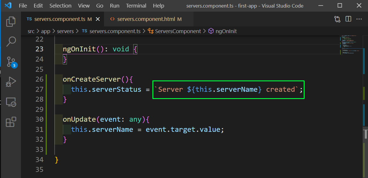Click the Open Changes compare icon
Screen dimensions: 368x178
coord(337,19)
